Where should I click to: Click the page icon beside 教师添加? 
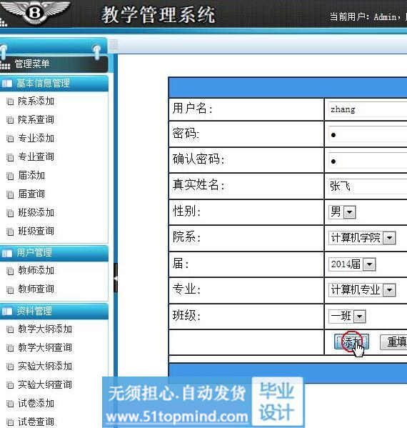coord(10,271)
